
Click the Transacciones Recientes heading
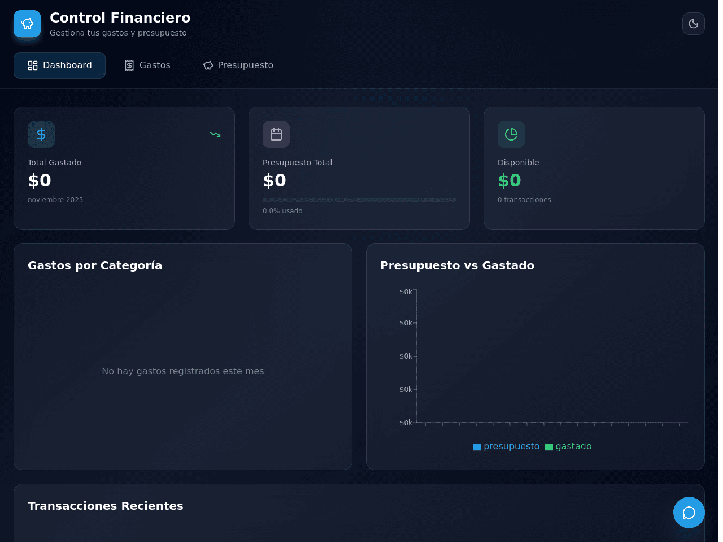coord(106,506)
